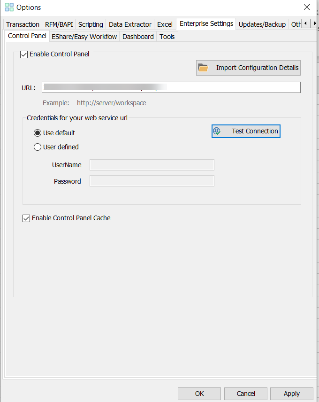Click into the URL input field
Viewport: 319px width, 402px height.
point(171,87)
